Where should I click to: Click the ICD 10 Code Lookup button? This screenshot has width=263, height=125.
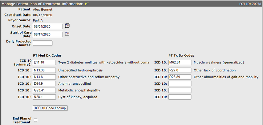point(50,108)
